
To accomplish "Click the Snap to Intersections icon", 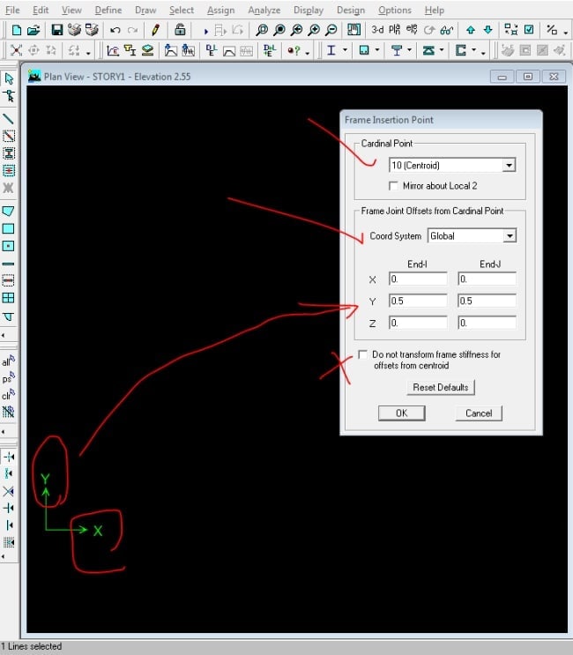I will point(8,491).
